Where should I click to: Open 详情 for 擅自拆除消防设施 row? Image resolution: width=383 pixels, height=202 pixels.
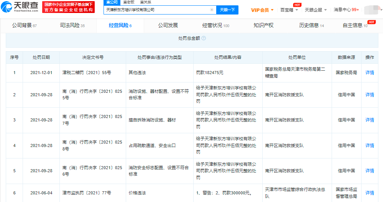(370, 120)
